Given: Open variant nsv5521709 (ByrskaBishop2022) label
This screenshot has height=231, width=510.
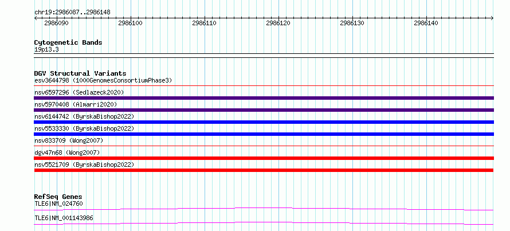Looking at the screenshot, I should 84,165.
